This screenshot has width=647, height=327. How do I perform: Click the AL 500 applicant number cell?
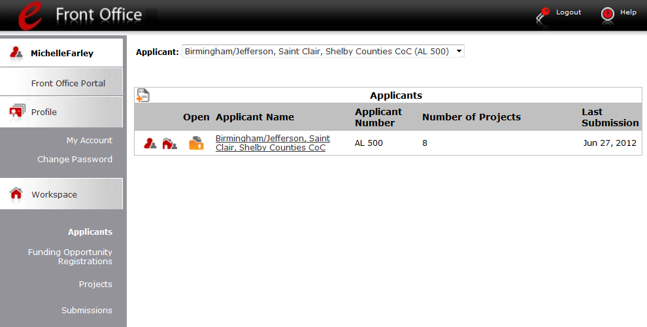(369, 143)
